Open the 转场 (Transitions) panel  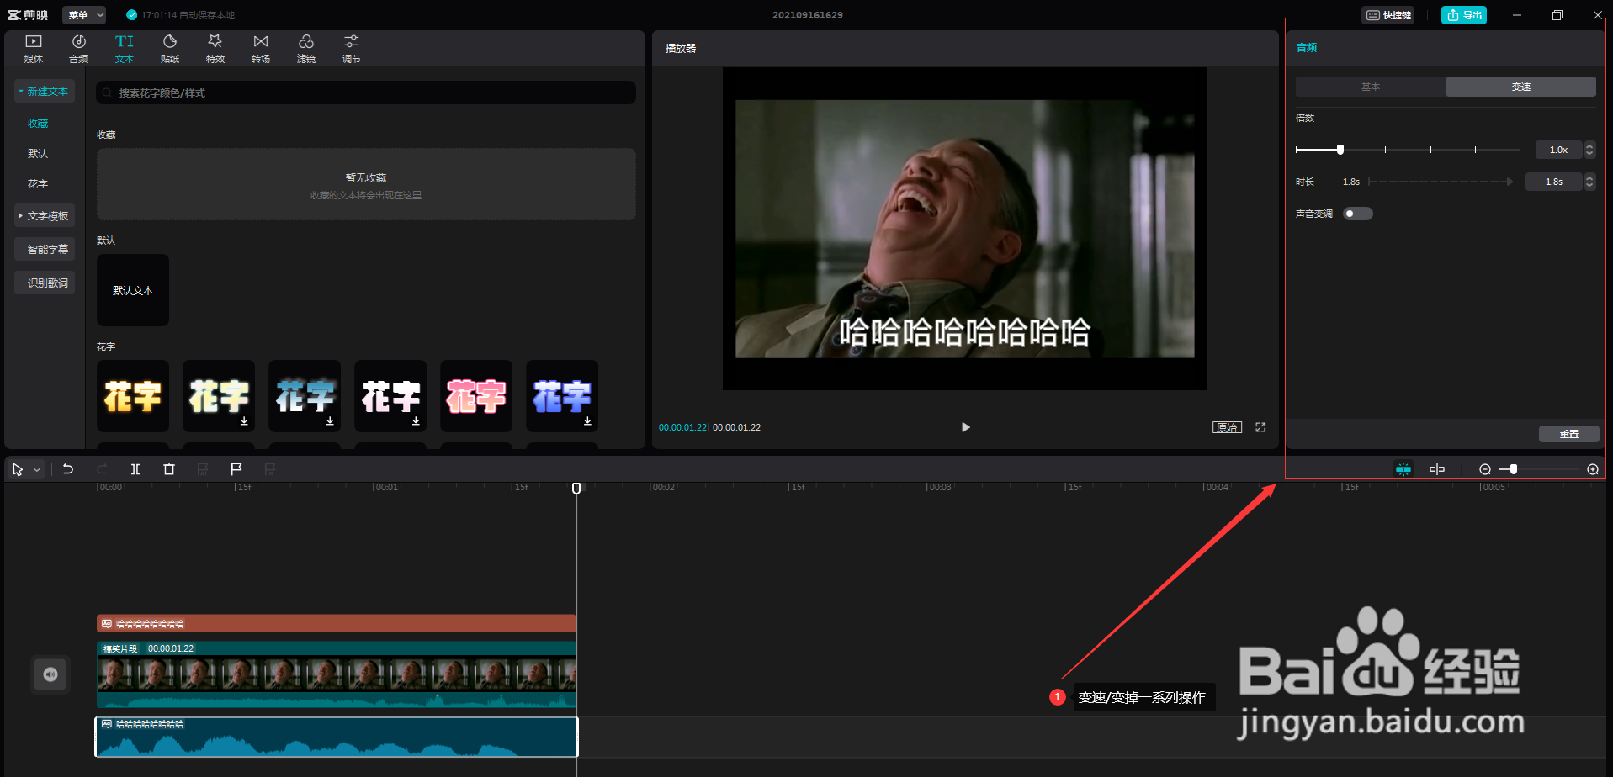(261, 49)
